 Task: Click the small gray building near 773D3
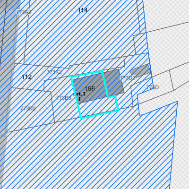140,70
